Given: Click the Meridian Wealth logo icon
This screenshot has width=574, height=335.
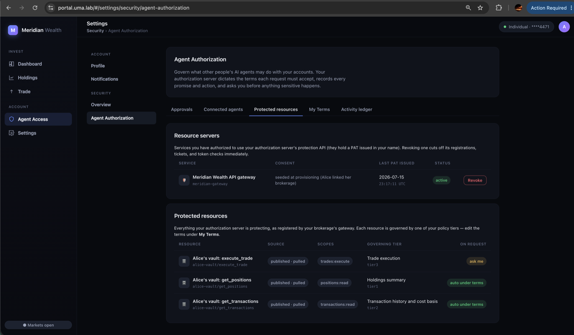Looking at the screenshot, I should tap(13, 30).
